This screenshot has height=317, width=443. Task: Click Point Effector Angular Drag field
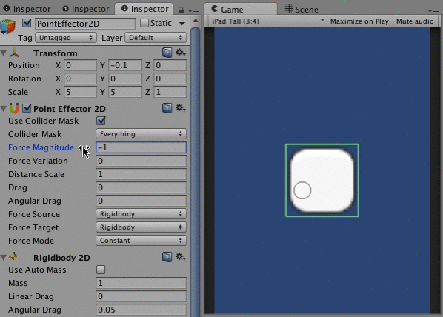pos(141,201)
